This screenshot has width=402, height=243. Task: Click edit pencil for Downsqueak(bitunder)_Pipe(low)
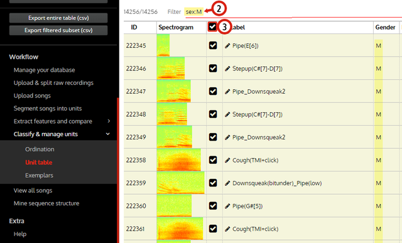pyautogui.click(x=227, y=183)
